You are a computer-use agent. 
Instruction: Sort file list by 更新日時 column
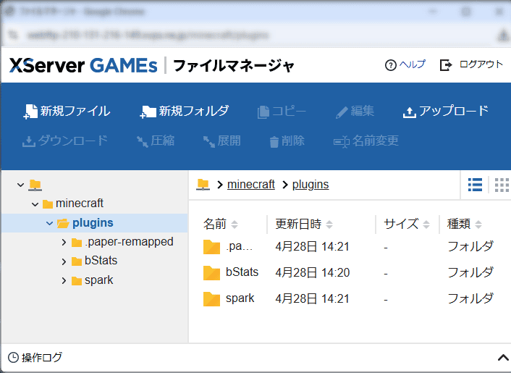tap(304, 224)
